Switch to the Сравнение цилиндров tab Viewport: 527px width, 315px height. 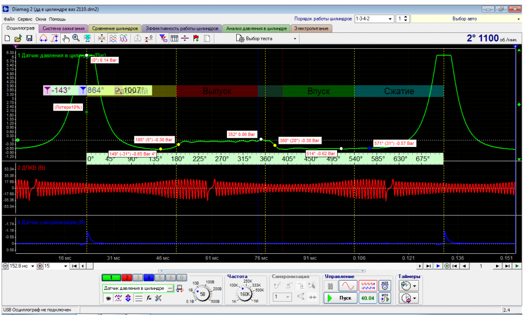pyautogui.click(x=115, y=28)
